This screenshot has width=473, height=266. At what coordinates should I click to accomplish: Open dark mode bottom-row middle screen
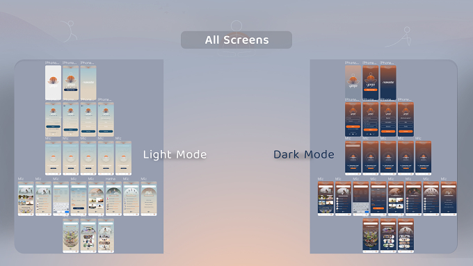(388, 235)
